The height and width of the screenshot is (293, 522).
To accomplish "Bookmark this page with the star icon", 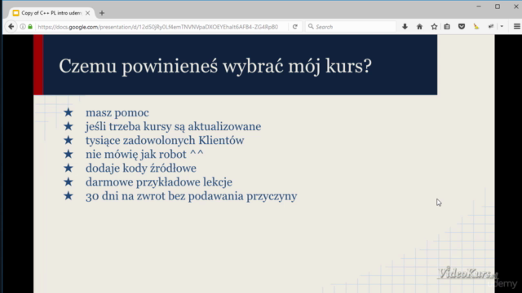I will tap(434, 27).
